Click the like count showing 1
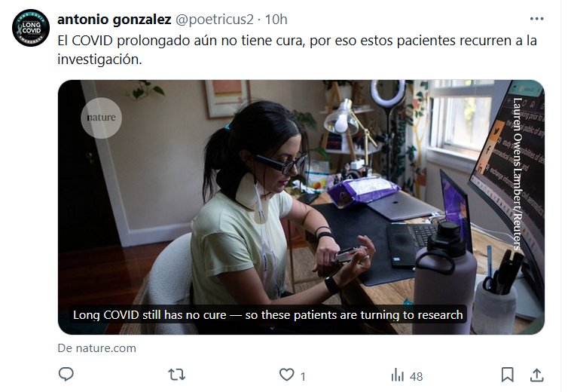The image size is (568, 392). [303, 376]
